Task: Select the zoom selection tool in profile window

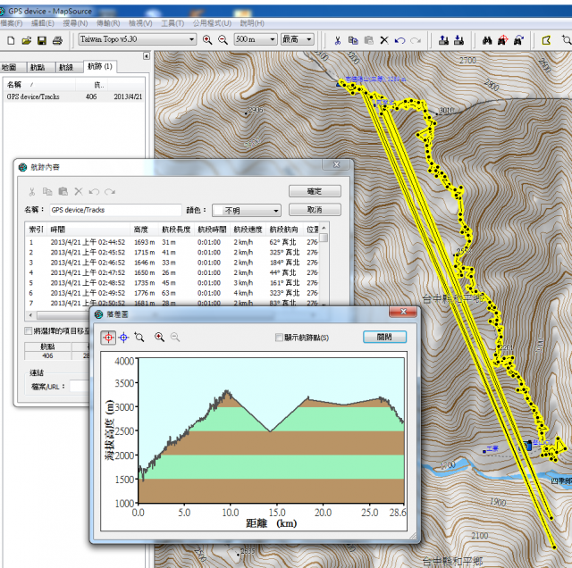Action: [139, 337]
